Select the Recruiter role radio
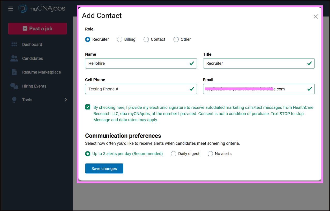Screen dimensions: 330x211 (x=88, y=39)
